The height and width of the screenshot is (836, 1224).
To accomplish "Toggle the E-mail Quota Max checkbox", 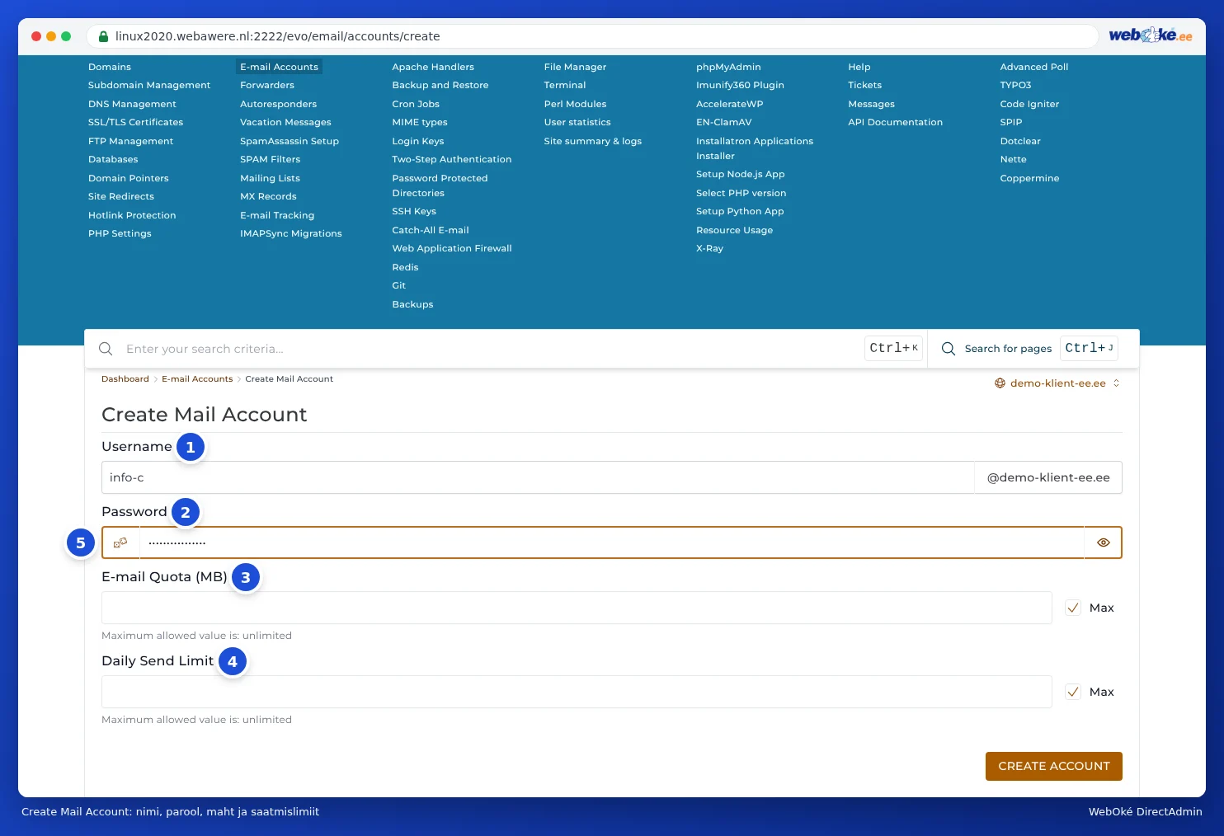I will pos(1073,608).
